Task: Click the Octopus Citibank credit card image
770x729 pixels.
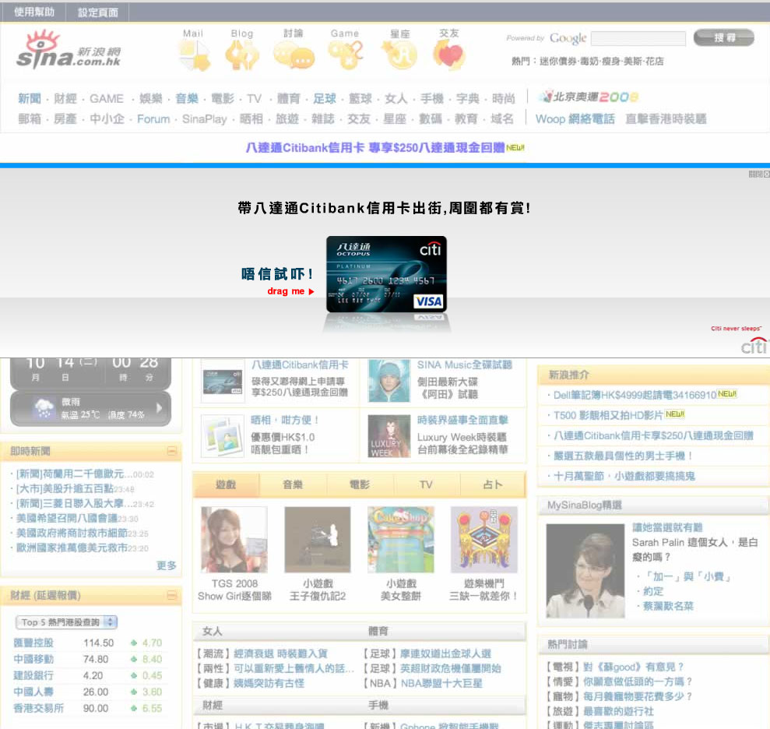Action: point(386,274)
